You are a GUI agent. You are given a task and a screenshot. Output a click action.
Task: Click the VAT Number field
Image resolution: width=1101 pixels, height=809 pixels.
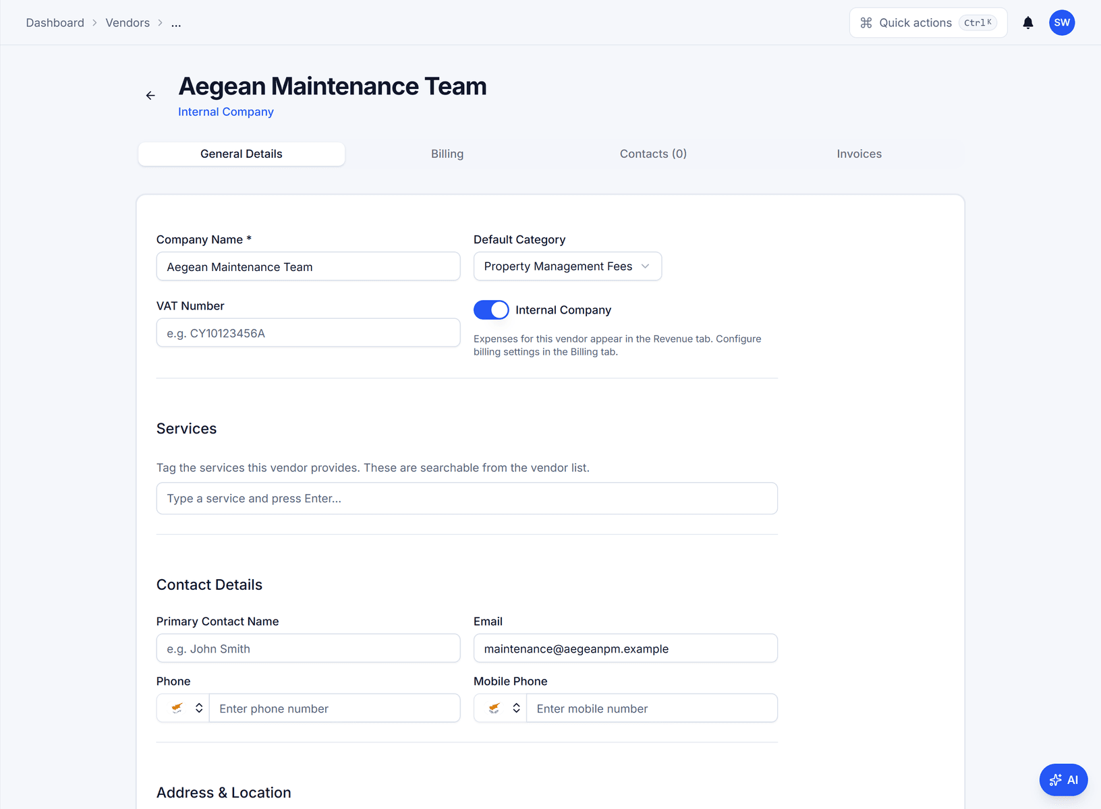(308, 333)
